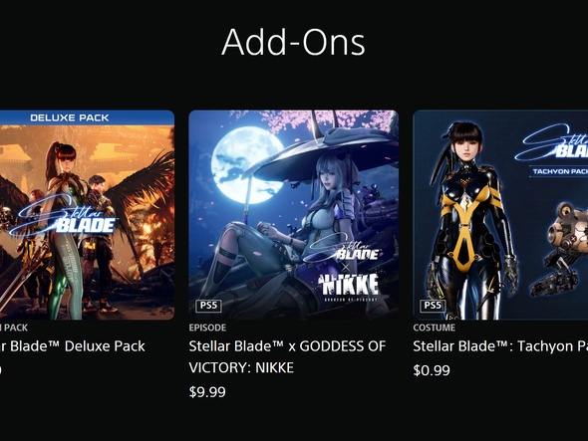Click the DELUXE PACK banner on the first tile
Screen dimensions: 588x441
[70, 118]
